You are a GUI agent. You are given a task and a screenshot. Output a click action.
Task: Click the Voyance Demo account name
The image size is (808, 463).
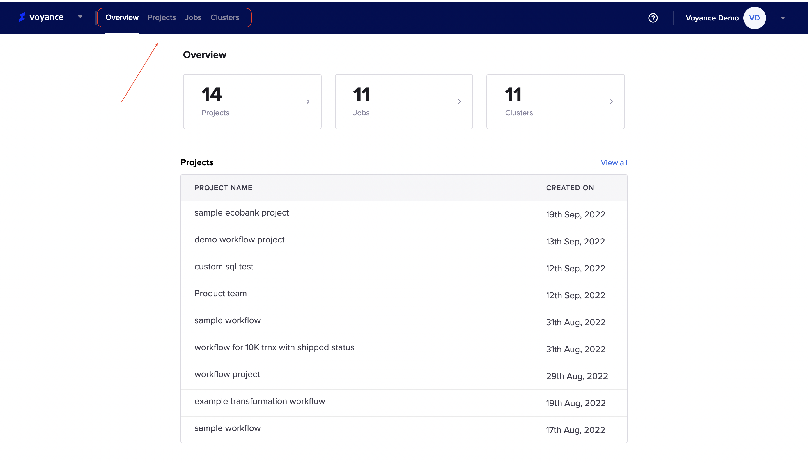click(712, 18)
